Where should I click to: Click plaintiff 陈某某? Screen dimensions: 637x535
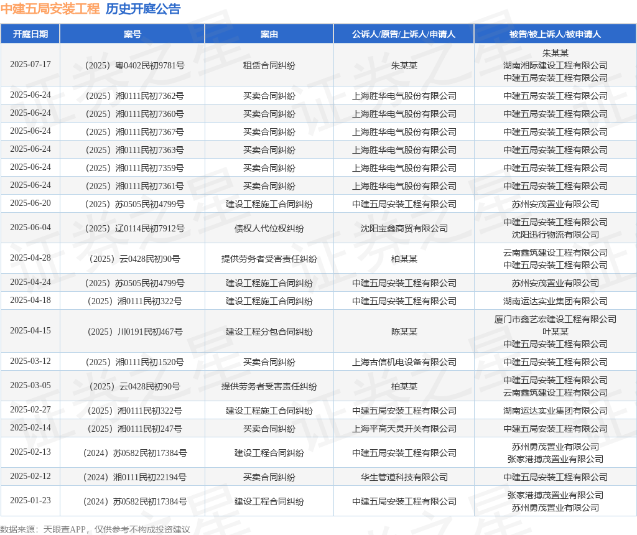pyautogui.click(x=404, y=332)
